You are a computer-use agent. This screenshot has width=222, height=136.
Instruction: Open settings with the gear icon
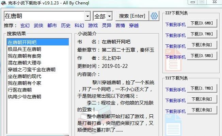pos(154,16)
